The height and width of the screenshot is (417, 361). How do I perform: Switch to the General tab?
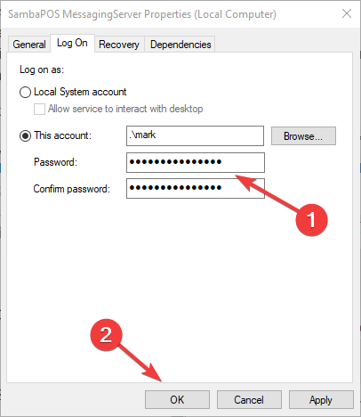29,45
